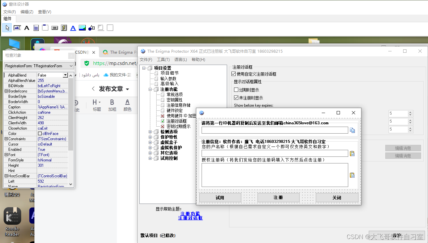Click the copy icon beside the registration code box
428x243 pixels.
click(352, 175)
